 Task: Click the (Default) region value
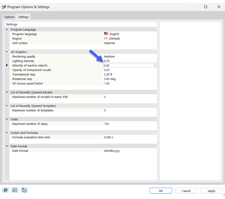click(x=115, y=38)
